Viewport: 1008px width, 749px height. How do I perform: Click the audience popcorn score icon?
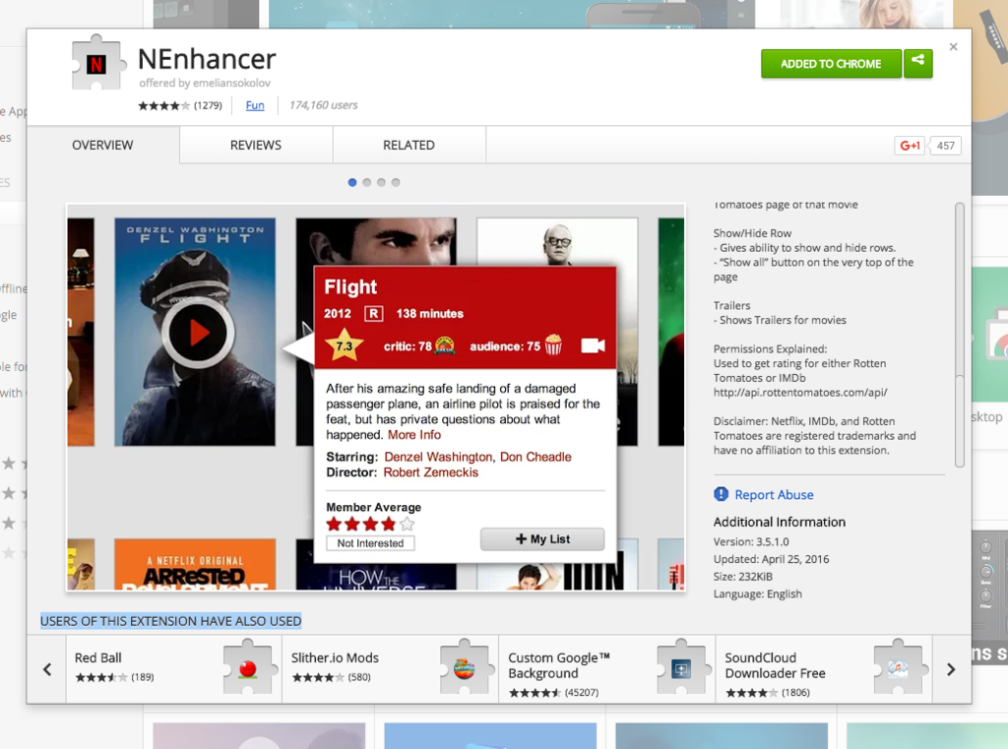tap(553, 345)
